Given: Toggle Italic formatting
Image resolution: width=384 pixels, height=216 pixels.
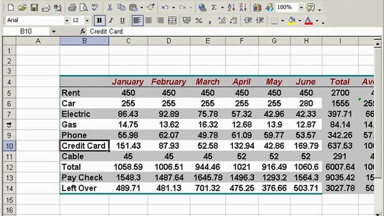Looking at the screenshot, I should click(110, 20).
